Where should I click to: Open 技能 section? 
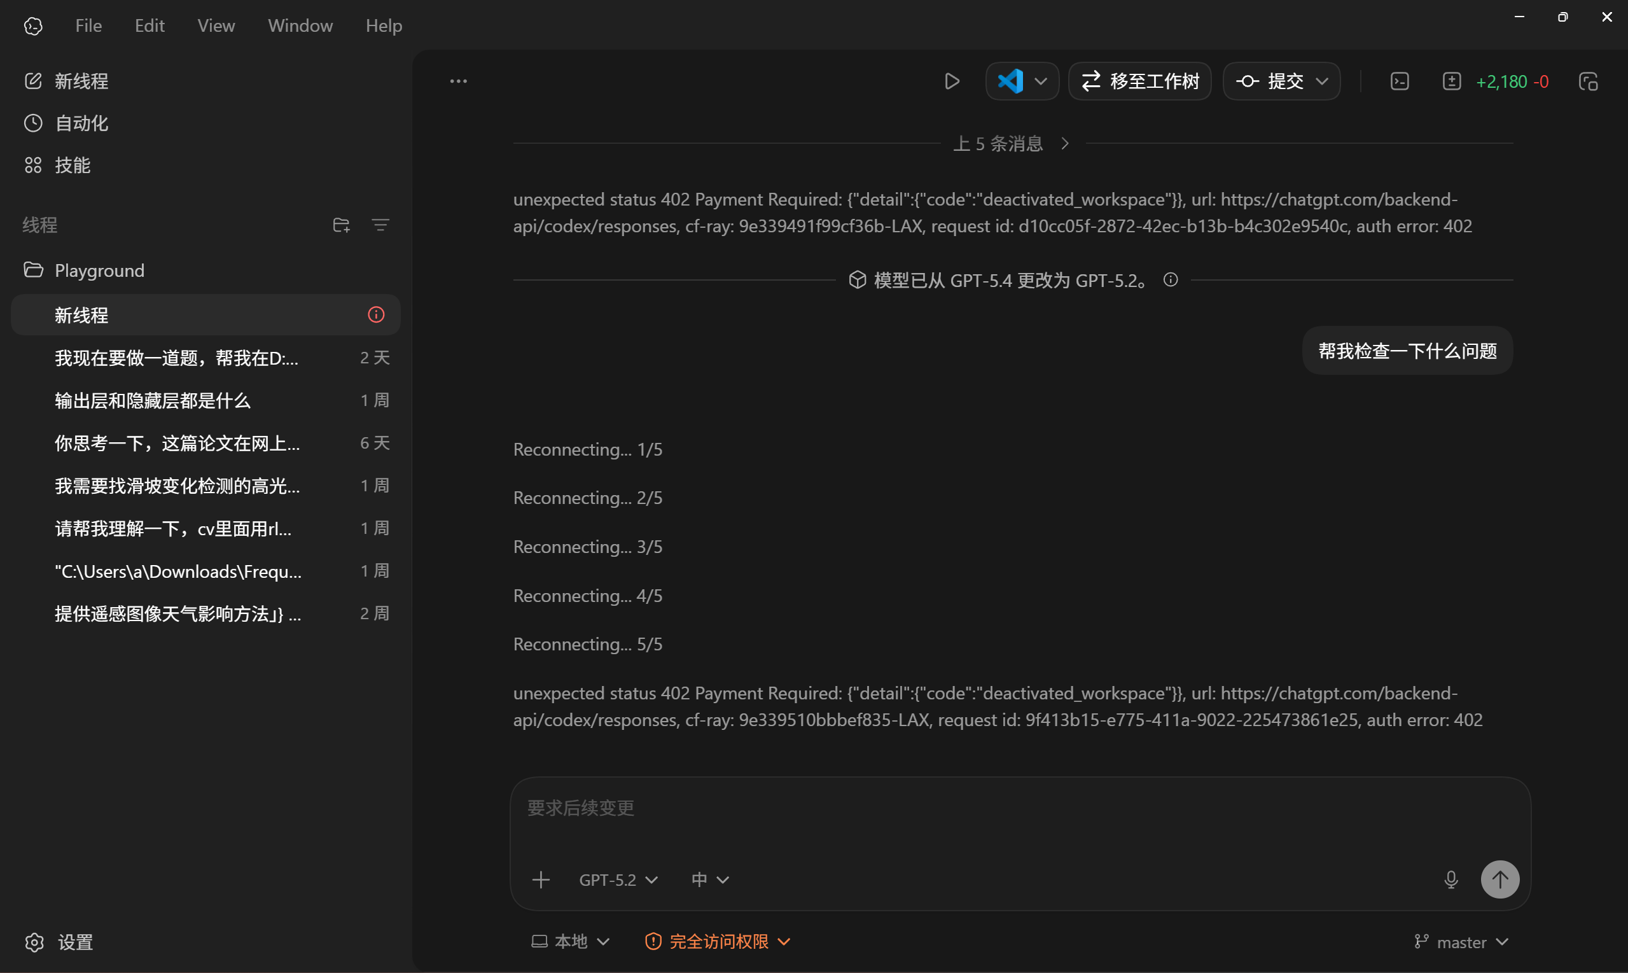(x=57, y=165)
